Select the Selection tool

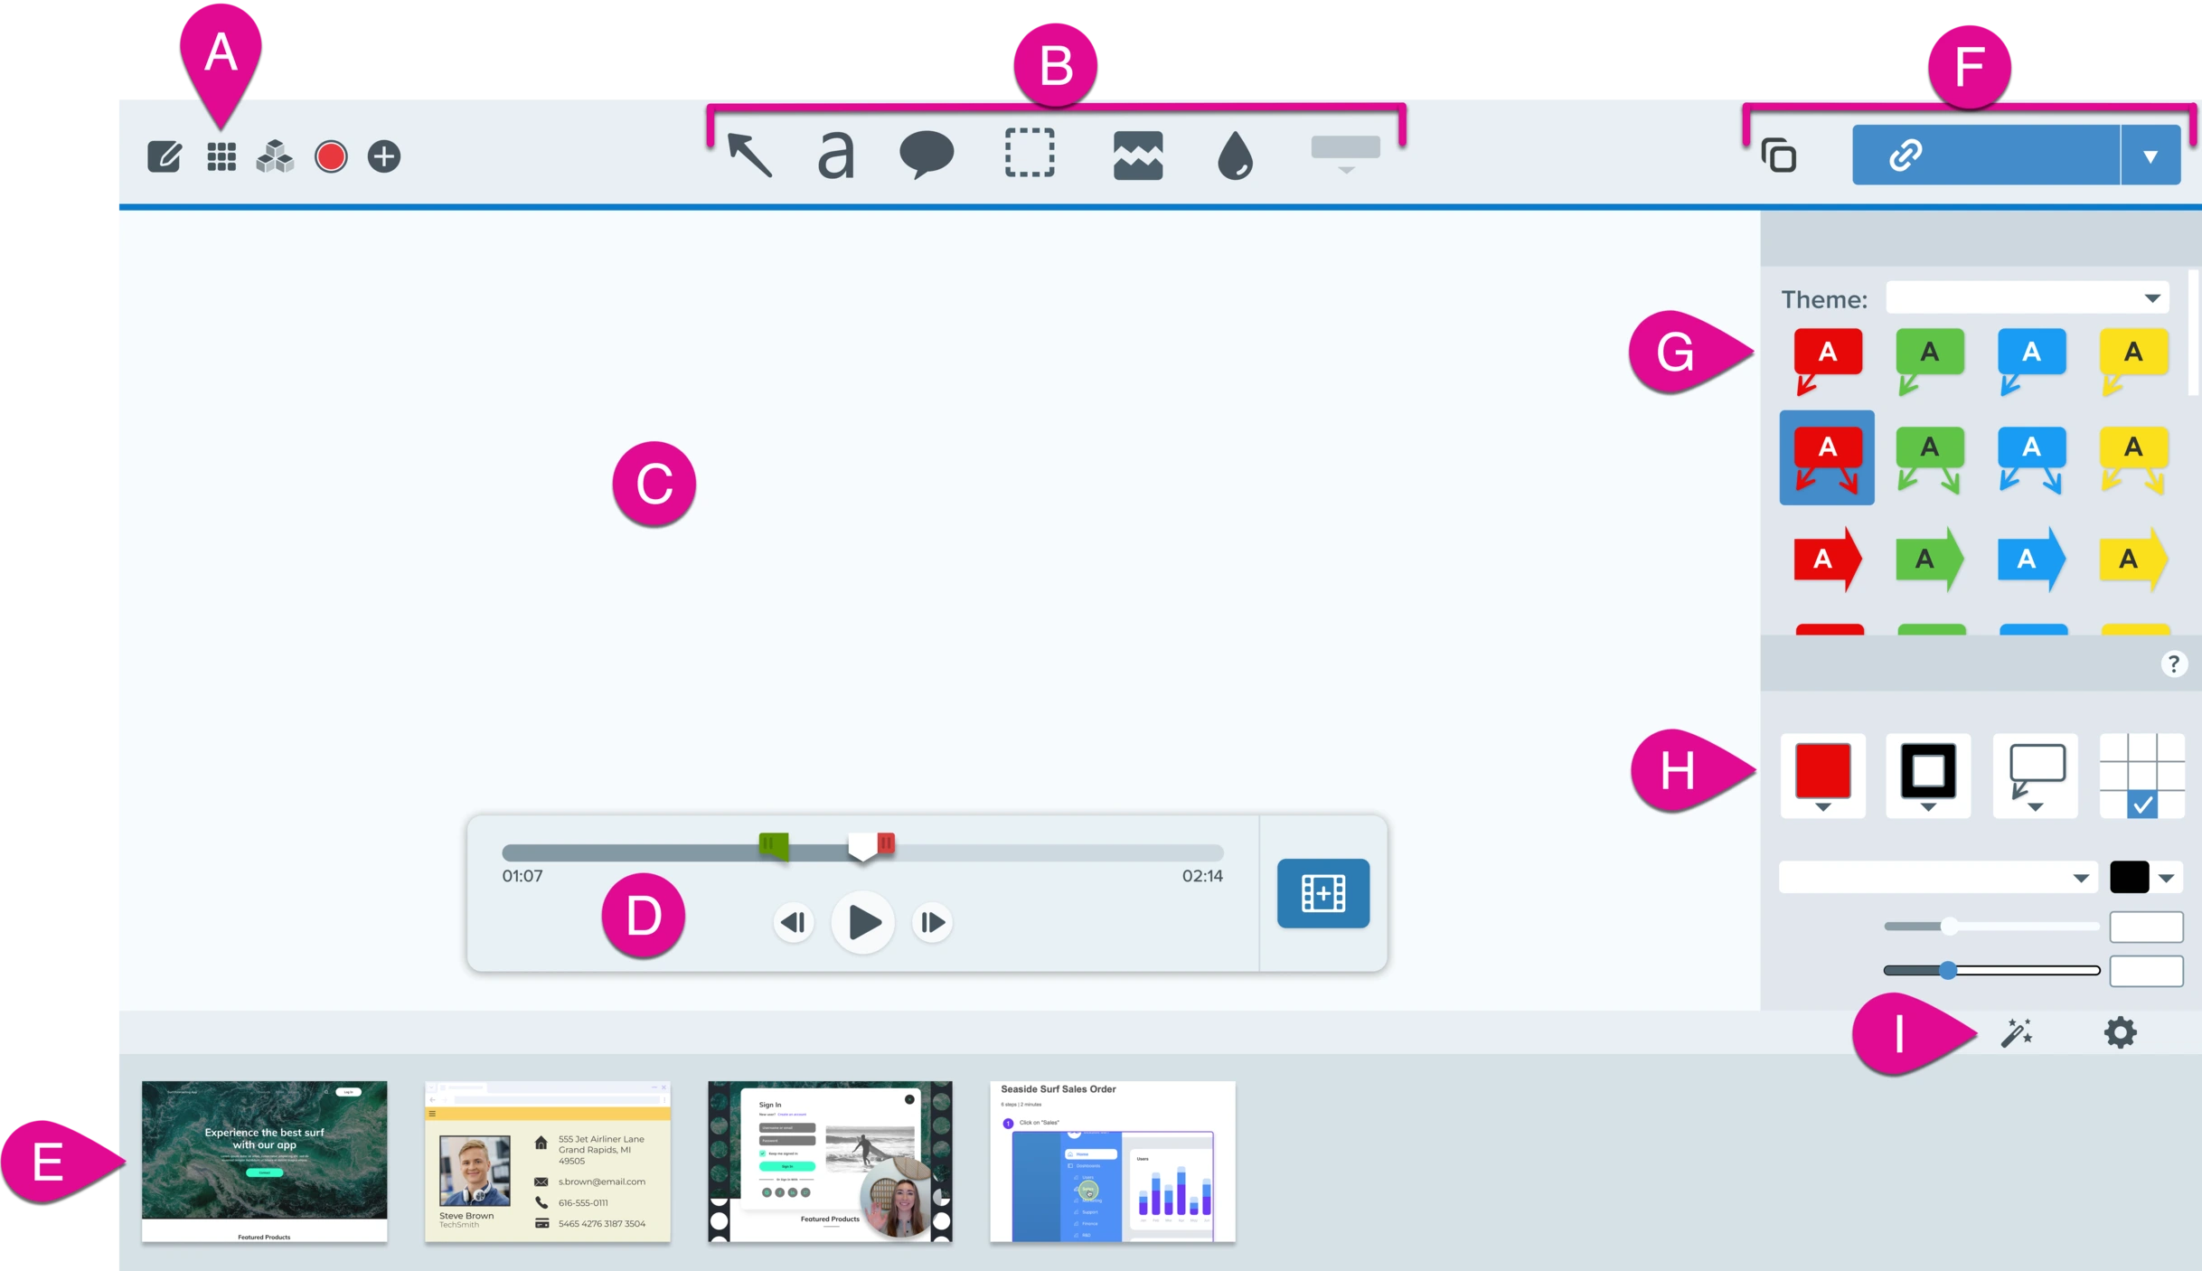click(1029, 154)
